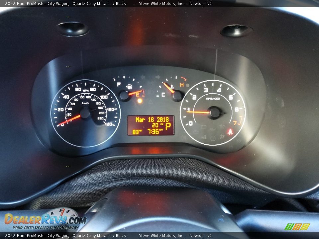The image size is (319, 239).
Task: Select the P gear indicator on display
Action: [168, 126]
